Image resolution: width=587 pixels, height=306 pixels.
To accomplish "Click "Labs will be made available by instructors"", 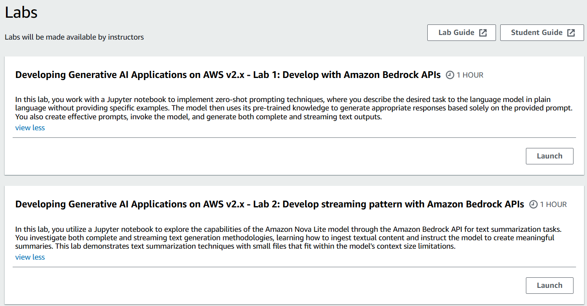I will click(74, 37).
